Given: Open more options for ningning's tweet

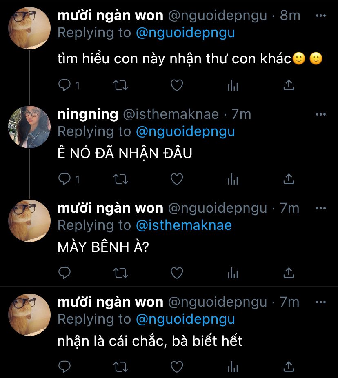Looking at the screenshot, I should [321, 115].
